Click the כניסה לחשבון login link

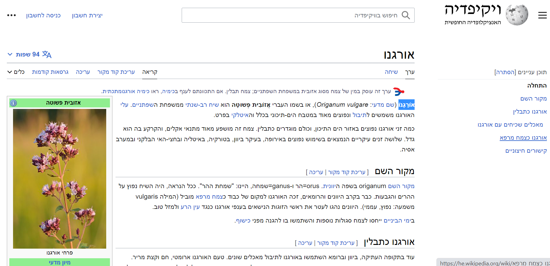point(43,16)
